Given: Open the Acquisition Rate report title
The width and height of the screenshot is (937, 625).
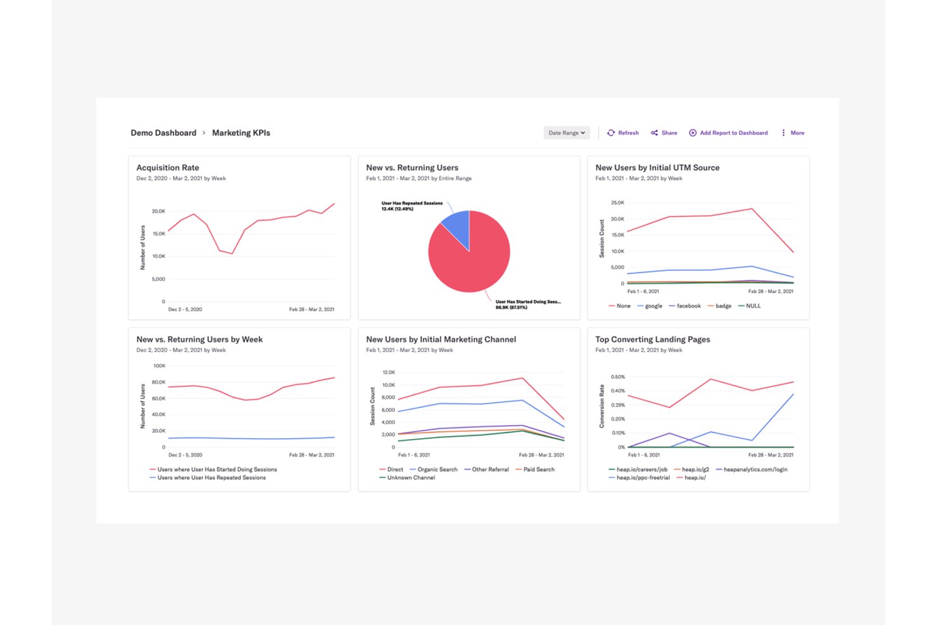Looking at the screenshot, I should pyautogui.click(x=168, y=168).
